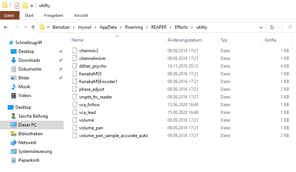Open Musik folder in sidebar

[24, 87]
